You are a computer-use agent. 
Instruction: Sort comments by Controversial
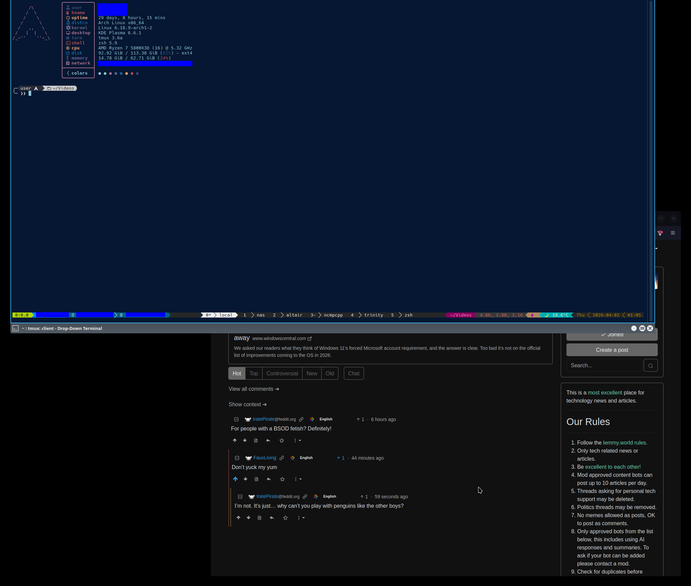point(282,373)
